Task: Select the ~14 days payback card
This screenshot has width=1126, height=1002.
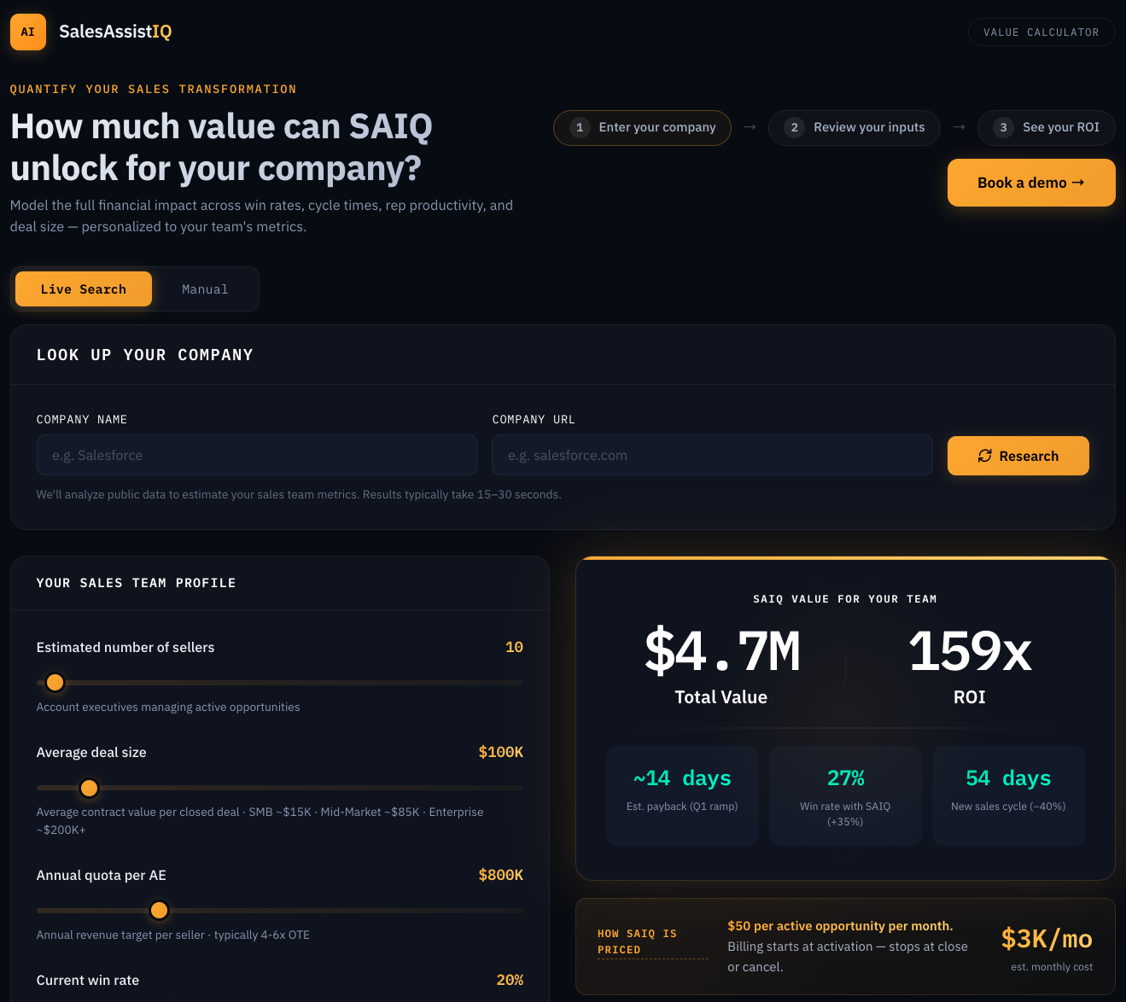Action: pos(682,795)
